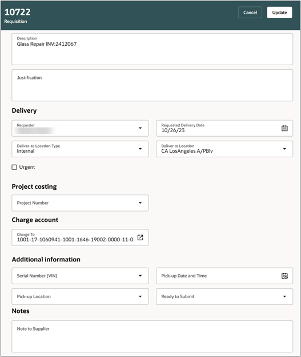Viewport: 301px width, 357px height.
Task: Open the Deliver-to Location Type dropdown
Action: pos(80,149)
